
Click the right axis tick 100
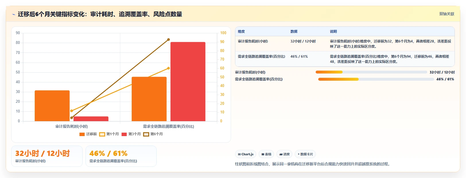(223, 33)
